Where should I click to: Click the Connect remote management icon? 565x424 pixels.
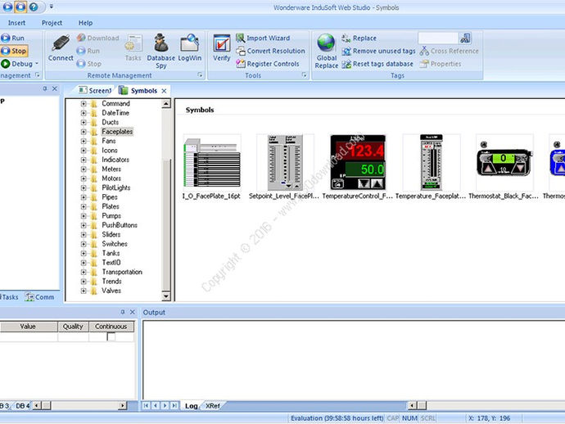61,48
